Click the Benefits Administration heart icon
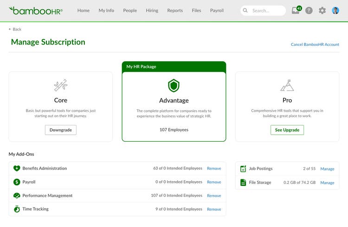The width and height of the screenshot is (348, 227). [17, 169]
